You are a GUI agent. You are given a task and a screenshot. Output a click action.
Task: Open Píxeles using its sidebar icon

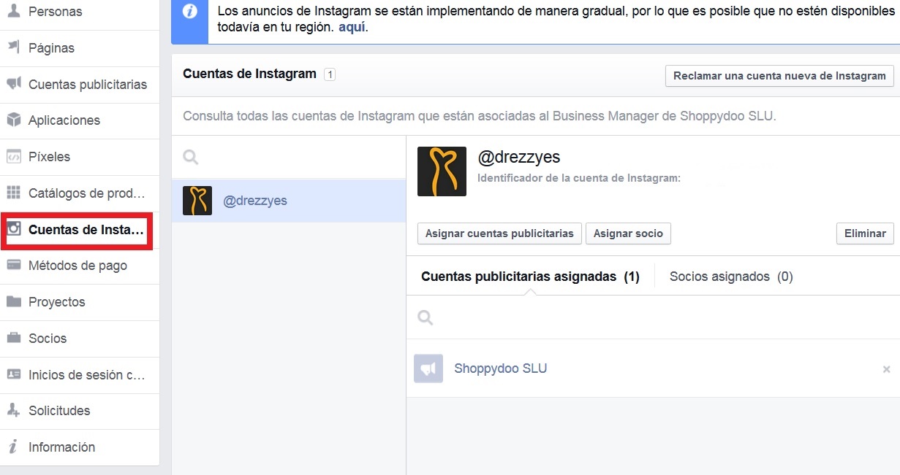pyautogui.click(x=12, y=156)
